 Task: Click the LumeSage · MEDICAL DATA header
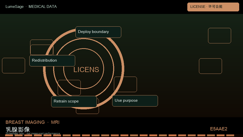pyautogui.click(x=31, y=7)
